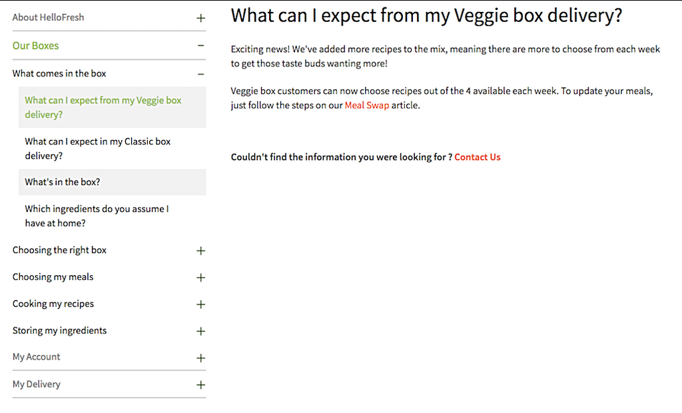
Task: Click the Veggie box article main heading
Action: [426, 16]
